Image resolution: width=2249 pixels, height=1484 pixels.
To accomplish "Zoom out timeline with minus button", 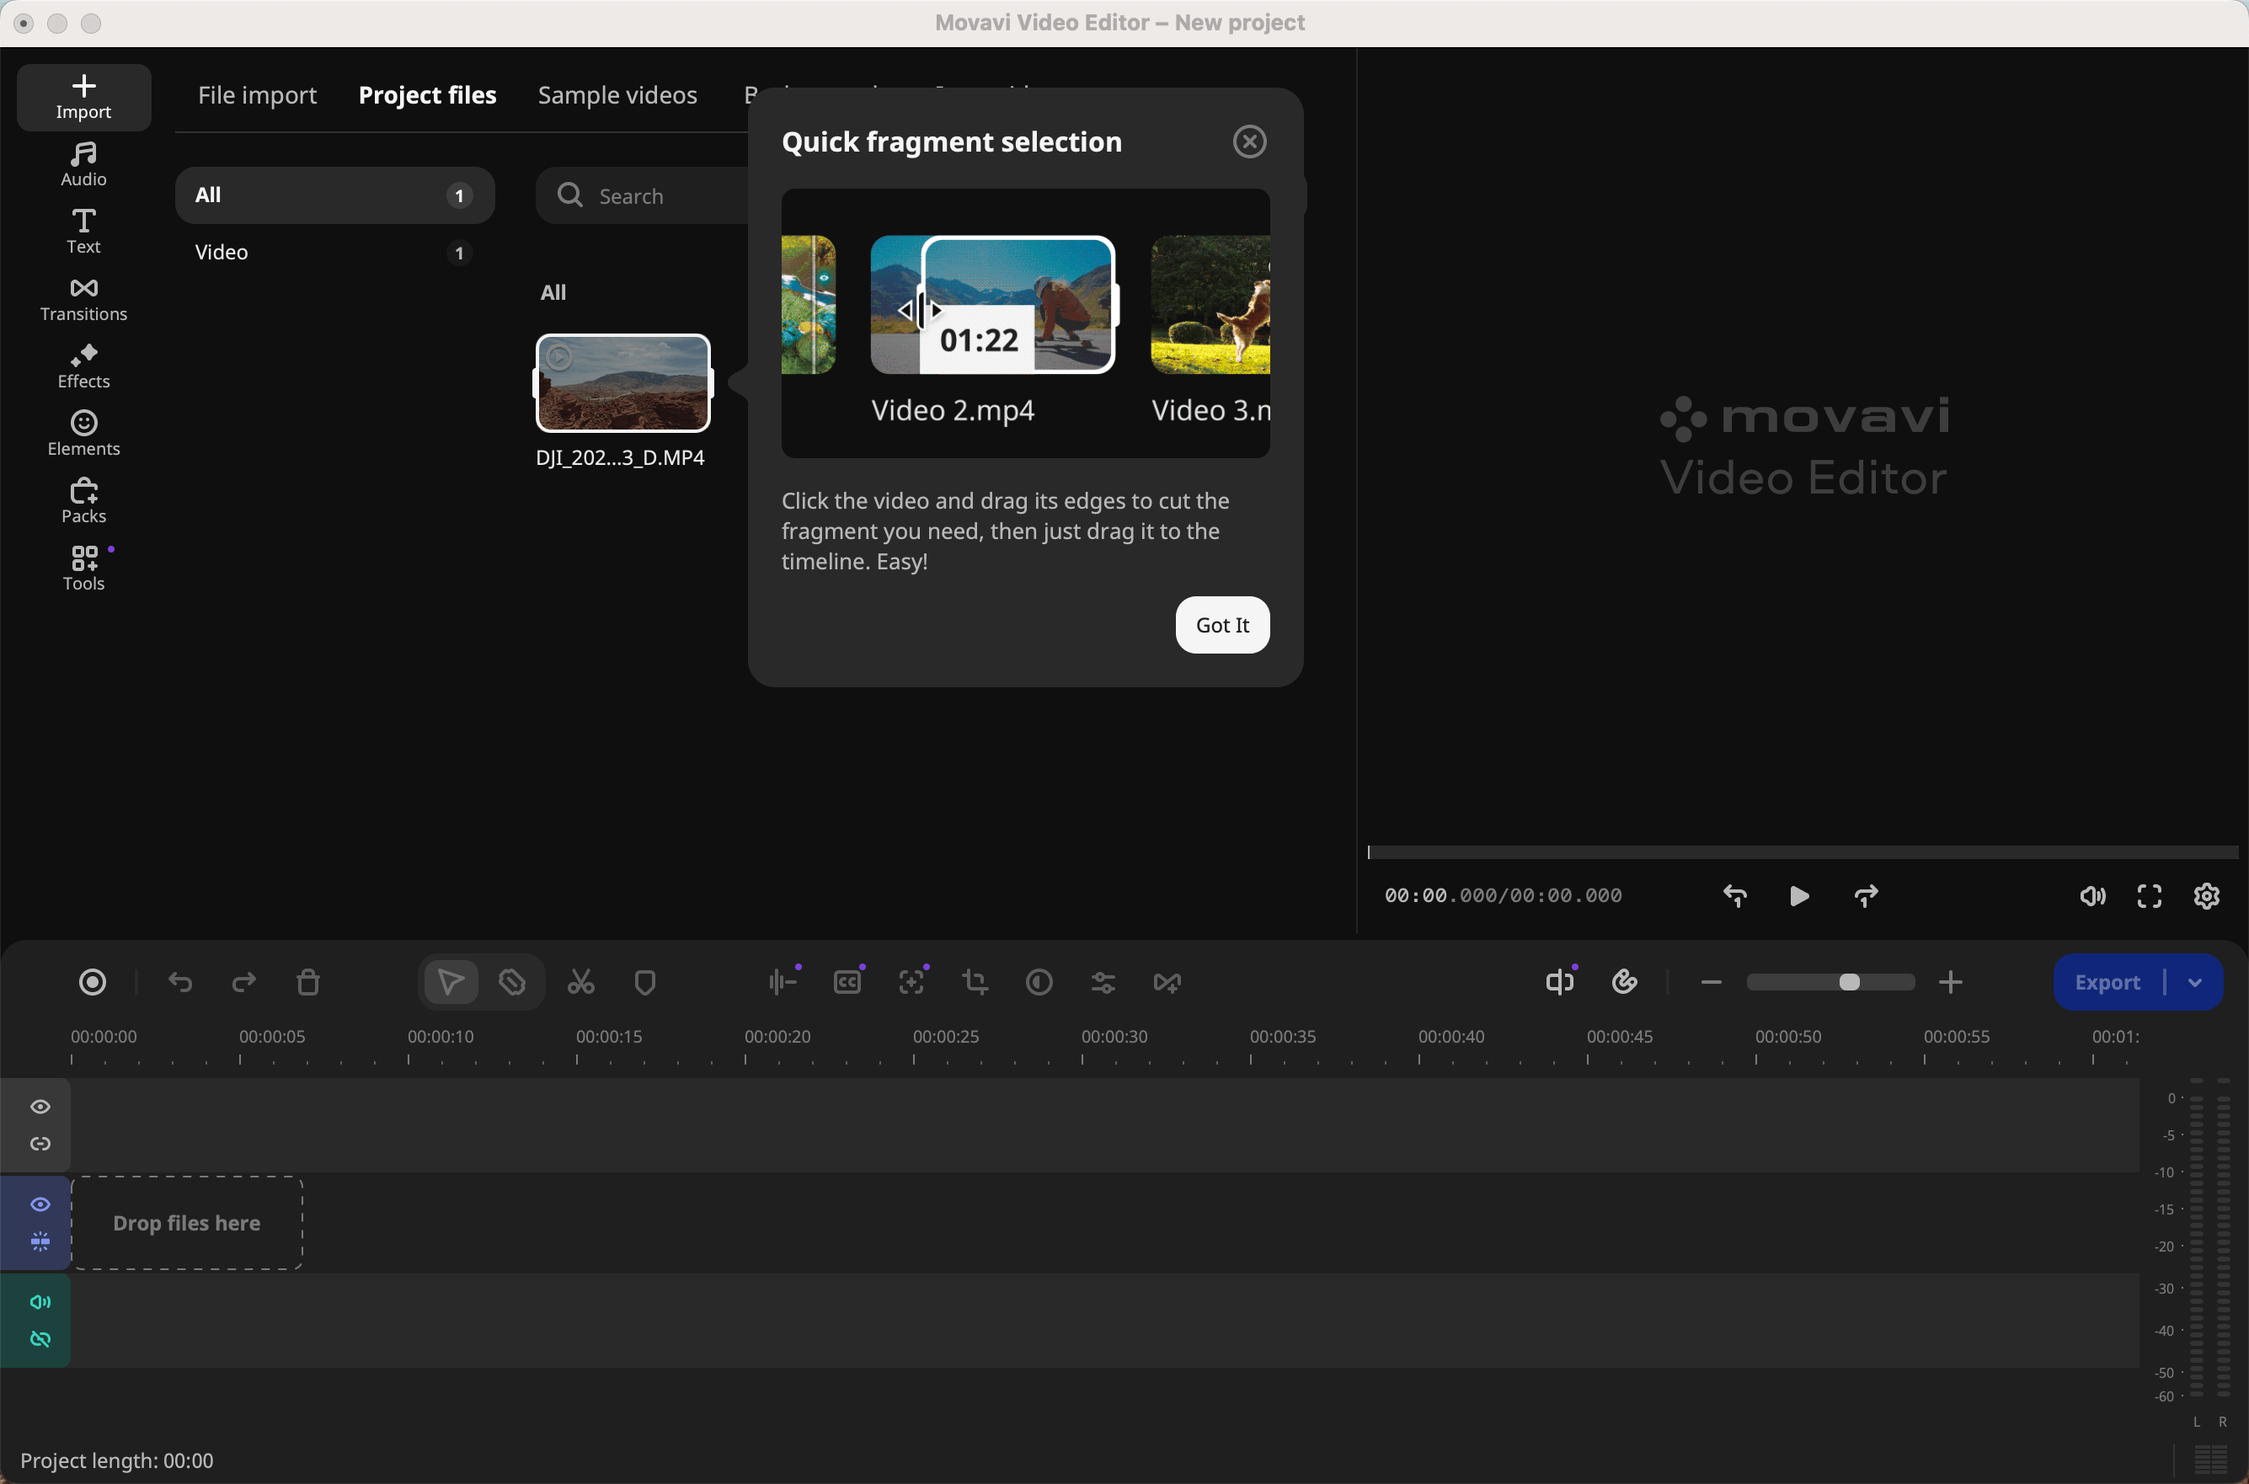I will [1711, 982].
